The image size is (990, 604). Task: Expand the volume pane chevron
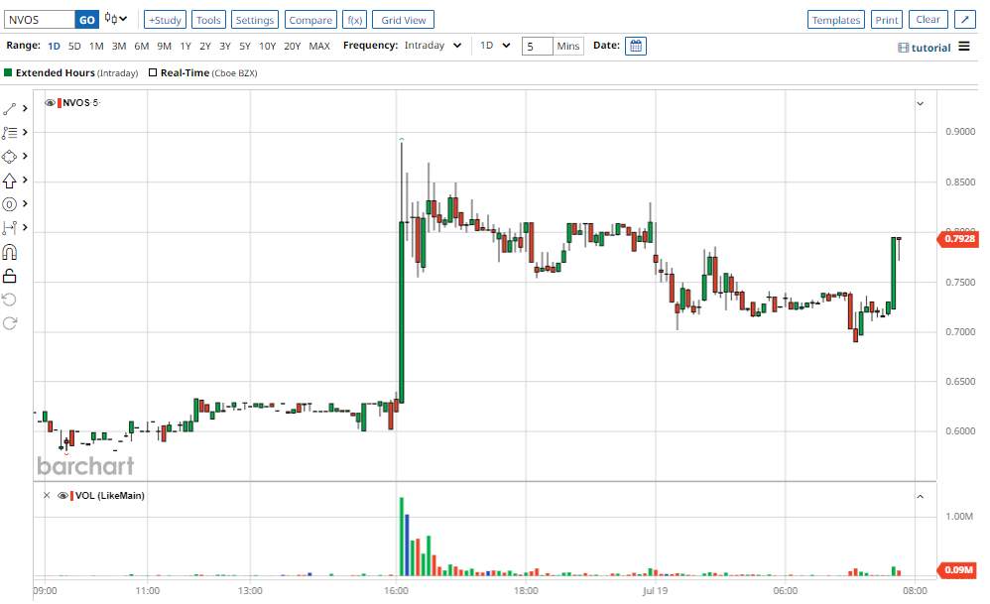tap(921, 497)
